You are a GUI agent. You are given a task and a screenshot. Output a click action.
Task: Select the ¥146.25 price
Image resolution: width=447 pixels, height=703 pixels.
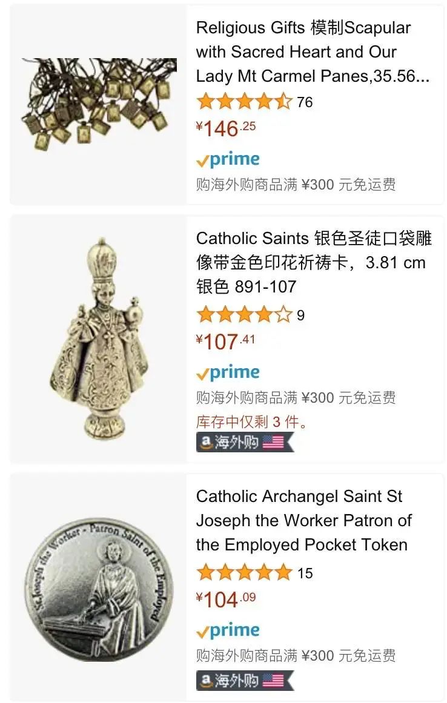[225, 128]
